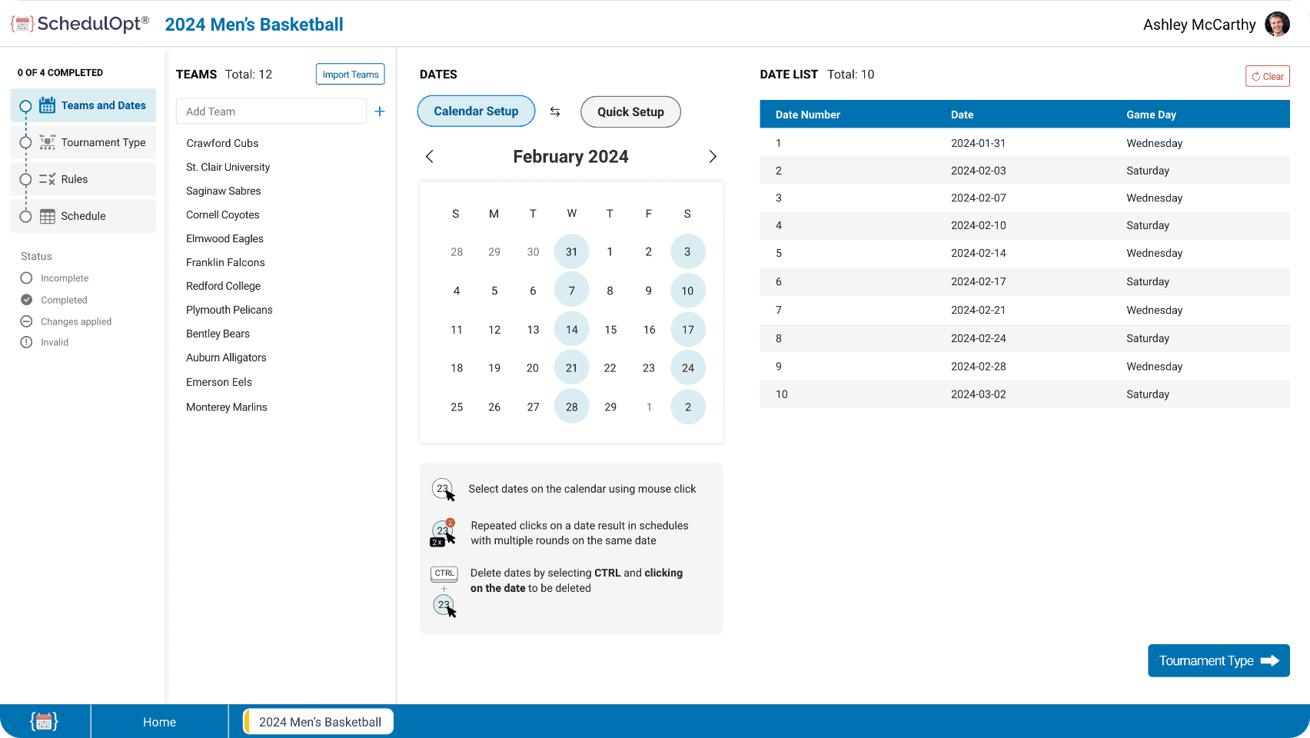Select St. Clair University team
The image size is (1310, 738).
tap(228, 167)
